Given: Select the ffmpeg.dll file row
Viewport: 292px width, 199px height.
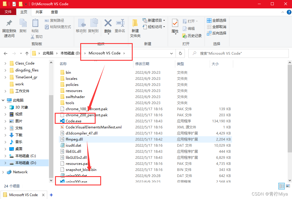Looking at the screenshot, I should pyautogui.click(x=145, y=139).
